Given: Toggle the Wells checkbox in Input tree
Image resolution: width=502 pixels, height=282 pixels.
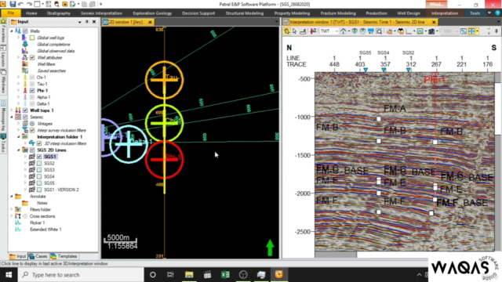Looking at the screenshot, I should (x=25, y=31).
